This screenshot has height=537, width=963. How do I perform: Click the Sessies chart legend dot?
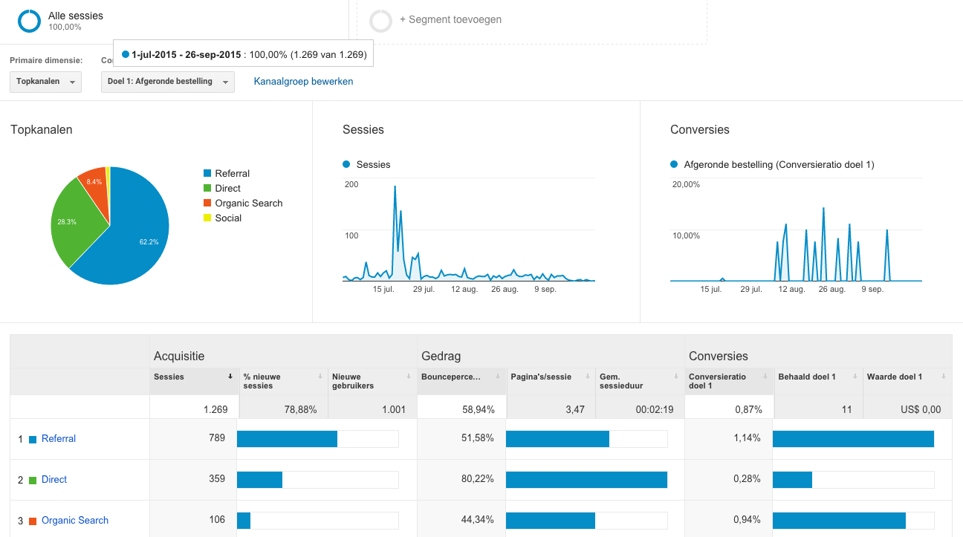pyautogui.click(x=346, y=165)
